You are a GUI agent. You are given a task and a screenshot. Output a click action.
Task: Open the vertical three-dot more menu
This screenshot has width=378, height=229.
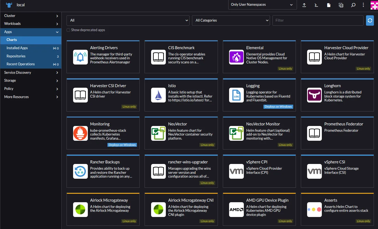coord(363,5)
